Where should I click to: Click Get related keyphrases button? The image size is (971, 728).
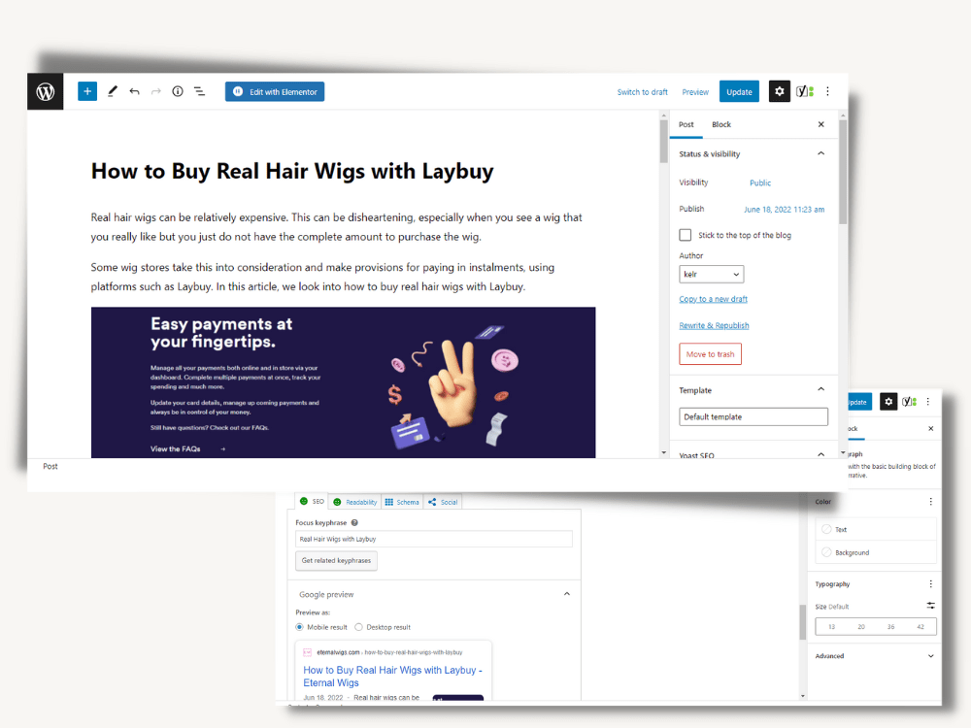tap(336, 560)
